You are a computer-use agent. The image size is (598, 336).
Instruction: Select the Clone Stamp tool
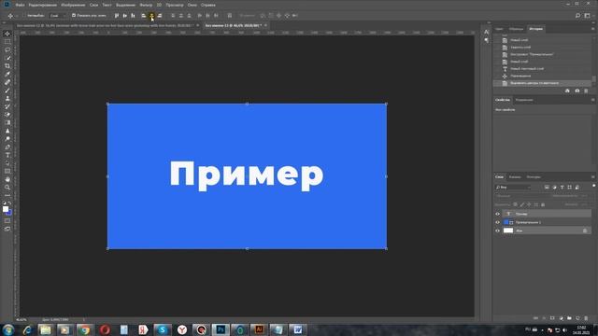tap(7, 98)
